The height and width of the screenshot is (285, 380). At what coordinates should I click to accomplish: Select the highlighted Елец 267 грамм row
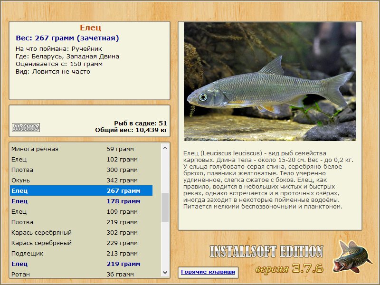point(81,190)
